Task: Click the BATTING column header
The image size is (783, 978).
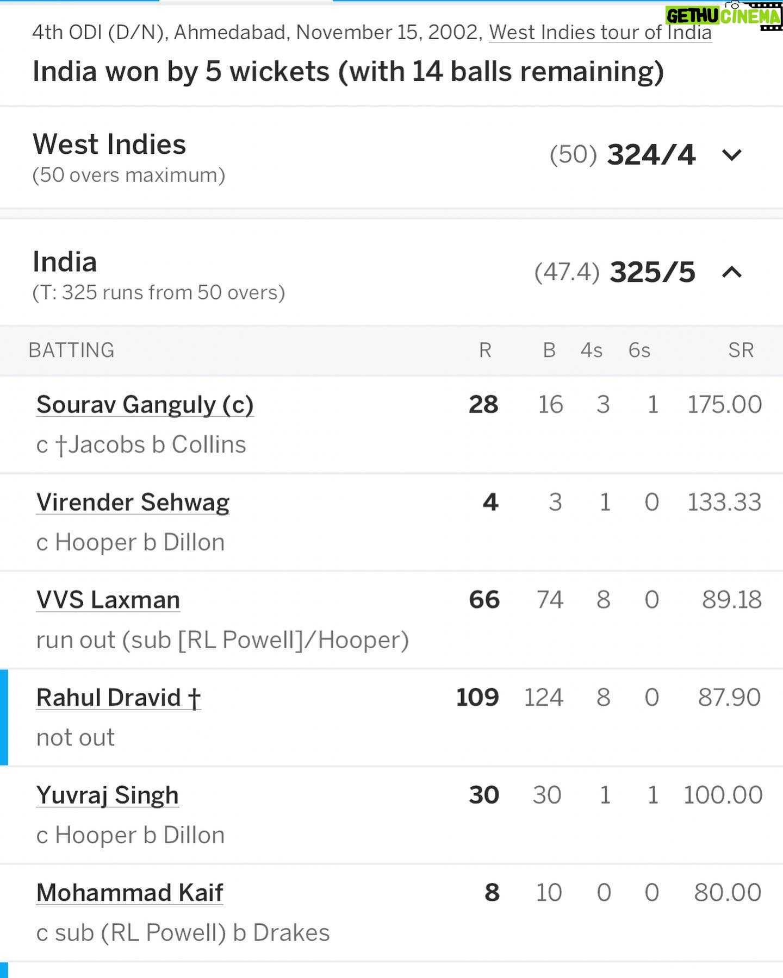Action: (71, 350)
